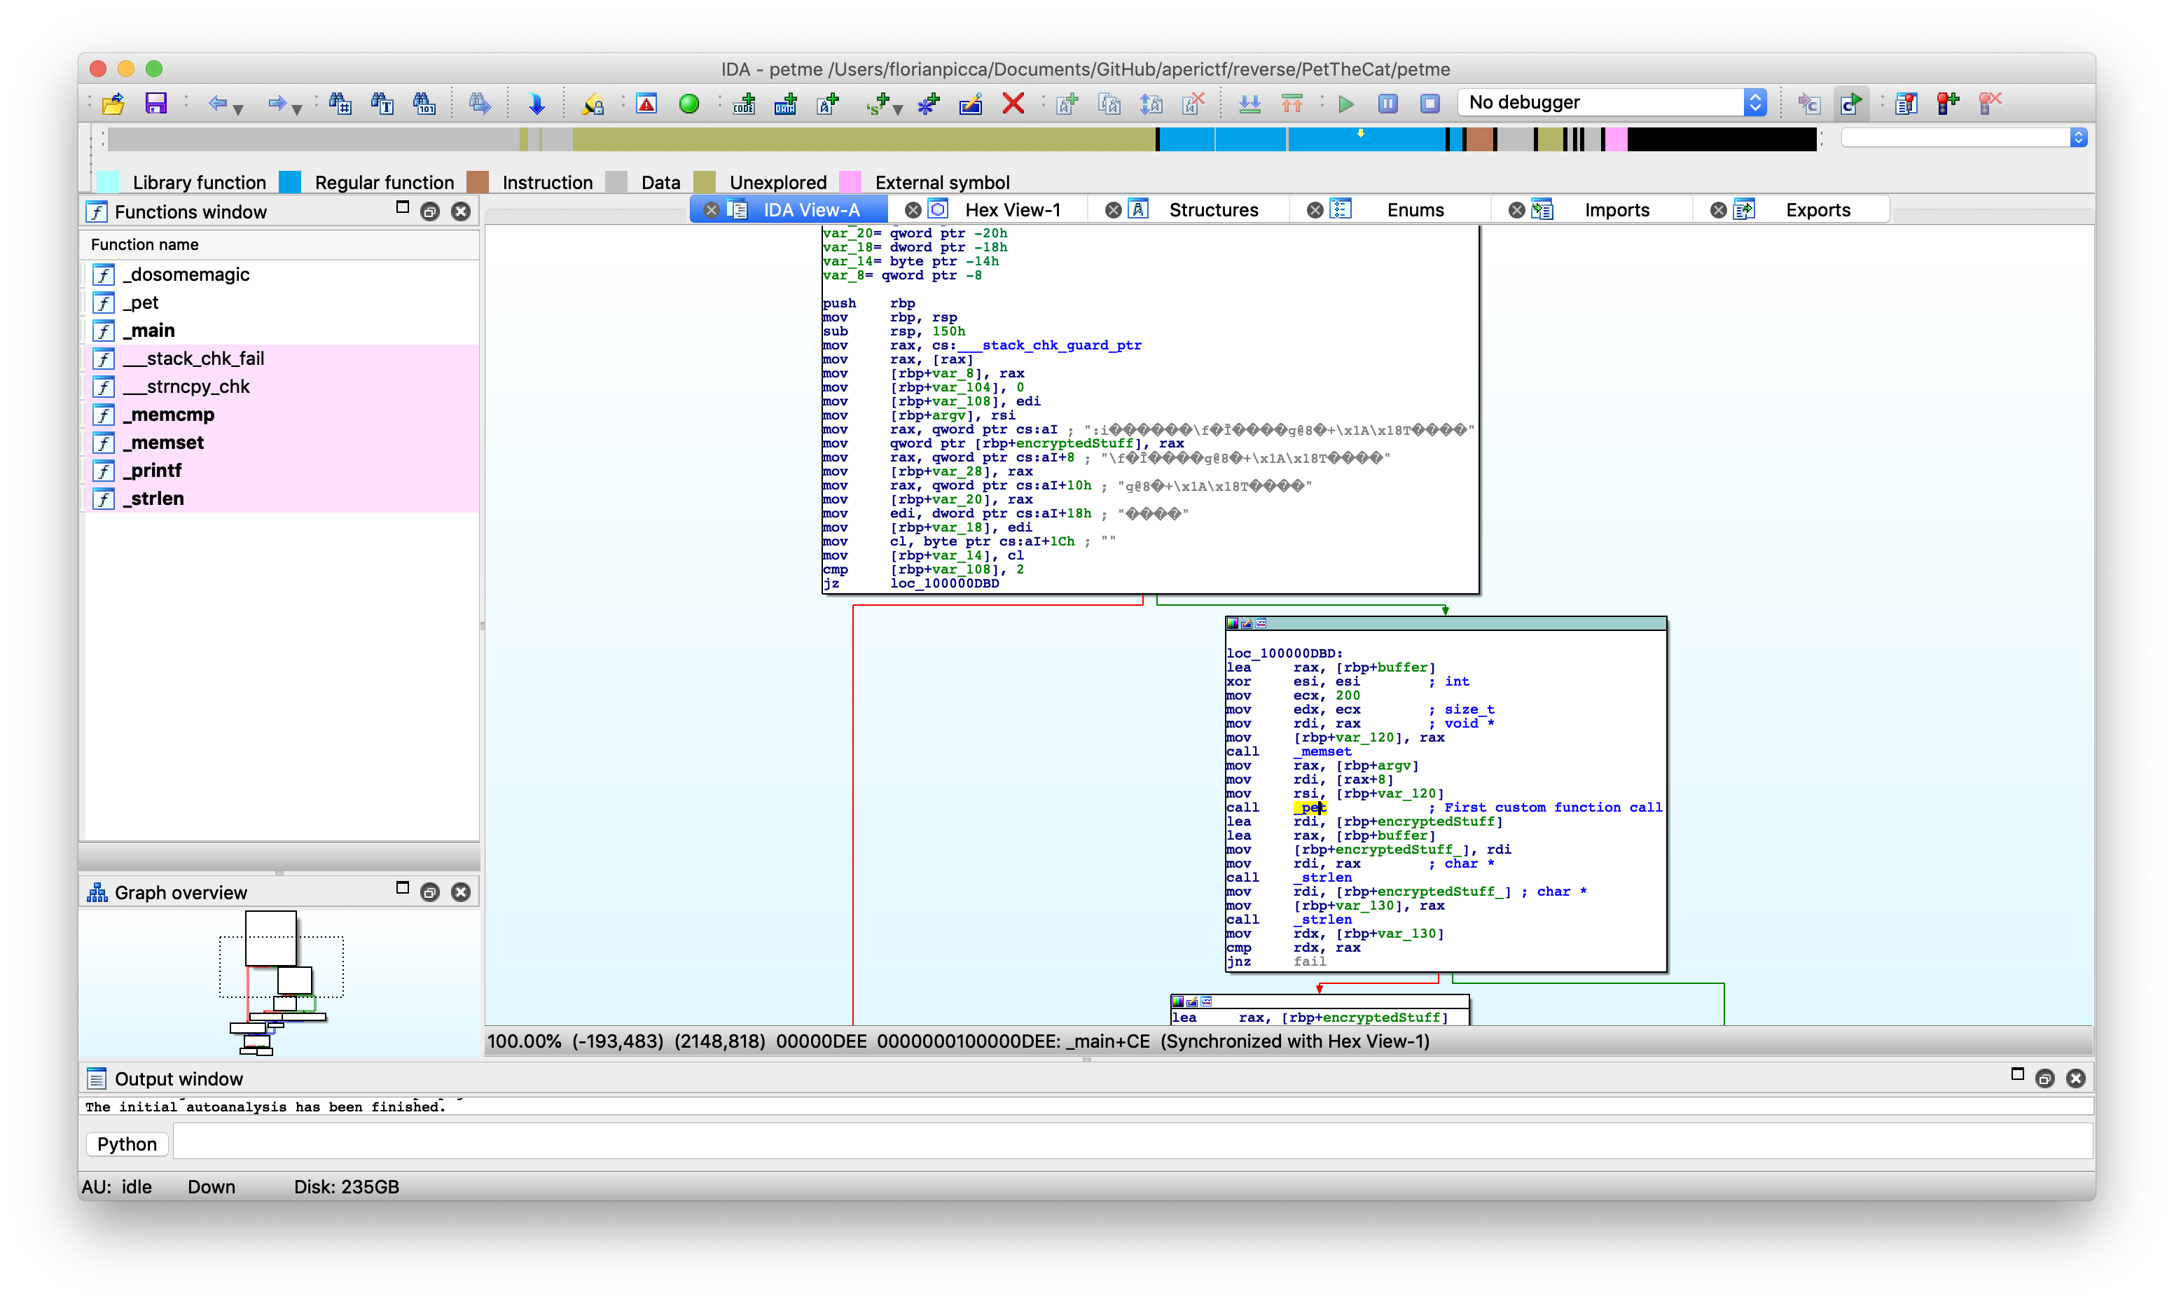
Task: Click the highlighter lock icon
Action: coord(593,104)
